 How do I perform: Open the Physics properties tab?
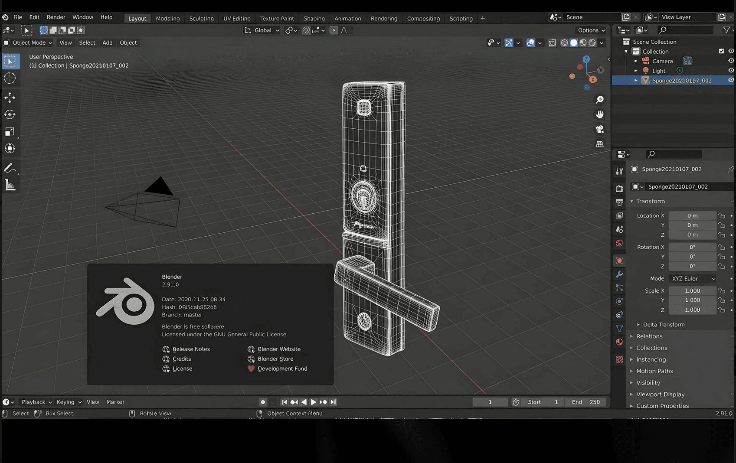(x=619, y=301)
